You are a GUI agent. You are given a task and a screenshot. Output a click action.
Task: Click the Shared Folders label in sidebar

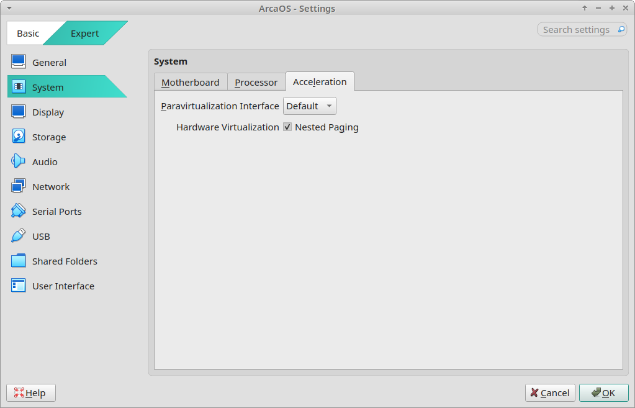click(65, 261)
